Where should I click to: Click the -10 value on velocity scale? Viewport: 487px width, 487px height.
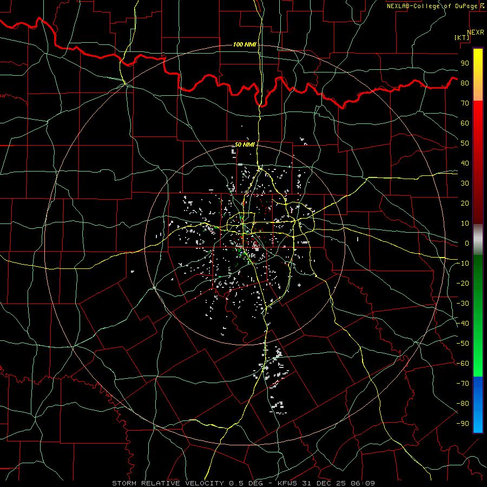463,264
